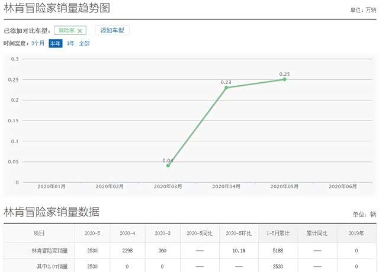Click the 1-5月累计 column header
Screen dimensions: 379x272
(278, 234)
